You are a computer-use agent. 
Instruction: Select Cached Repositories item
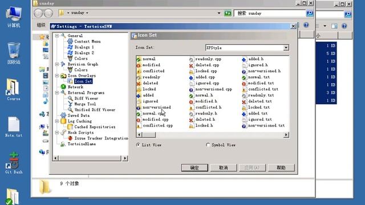95,126
